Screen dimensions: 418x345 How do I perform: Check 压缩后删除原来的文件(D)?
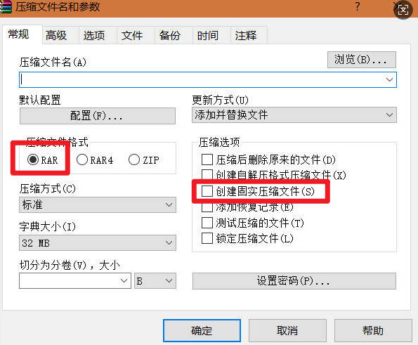click(x=207, y=160)
